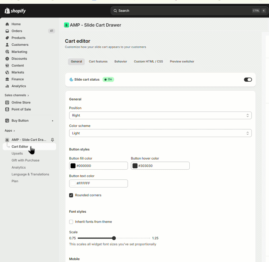Click the Home icon in sidebar
The image size is (269, 262).
[x=7, y=24]
